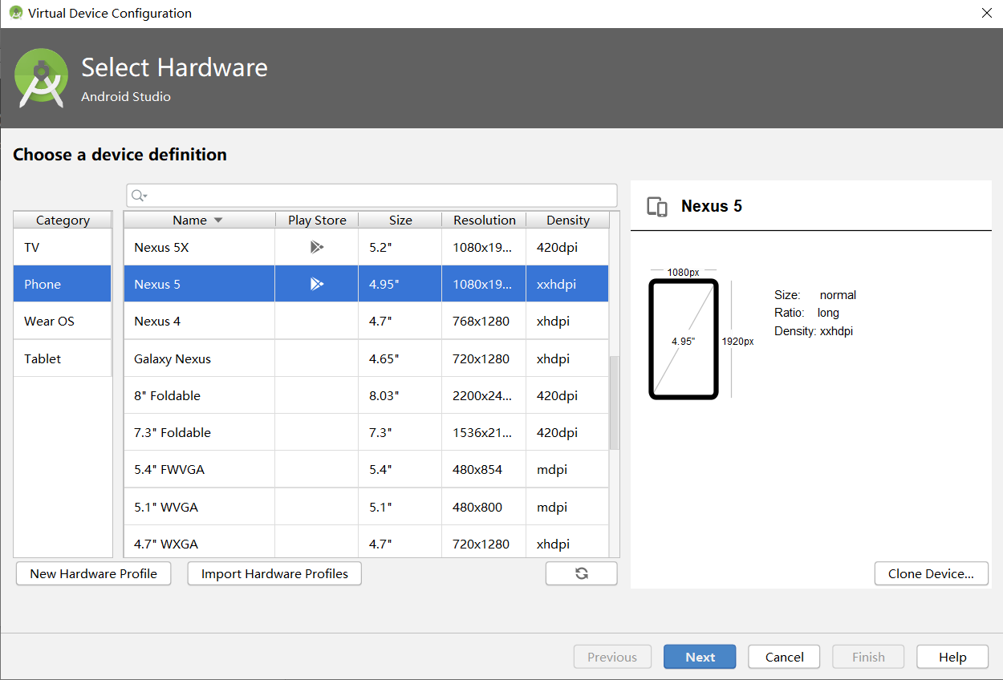Select the Nexus 5 device name

[157, 284]
